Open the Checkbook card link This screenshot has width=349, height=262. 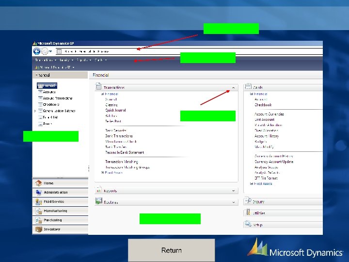[263, 105]
